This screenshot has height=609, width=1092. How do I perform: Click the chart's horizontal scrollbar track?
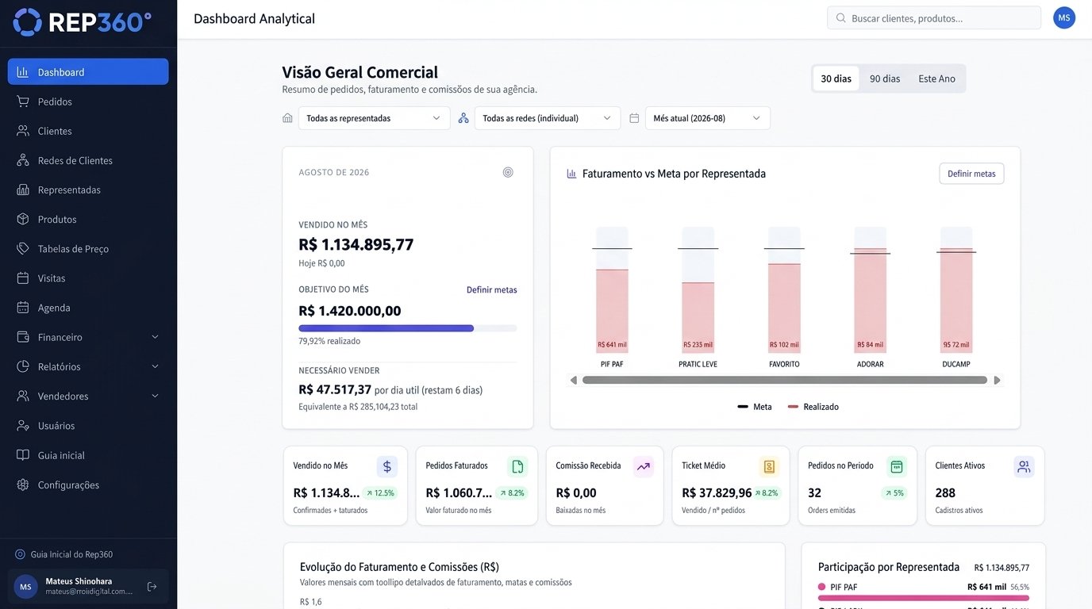click(x=784, y=380)
